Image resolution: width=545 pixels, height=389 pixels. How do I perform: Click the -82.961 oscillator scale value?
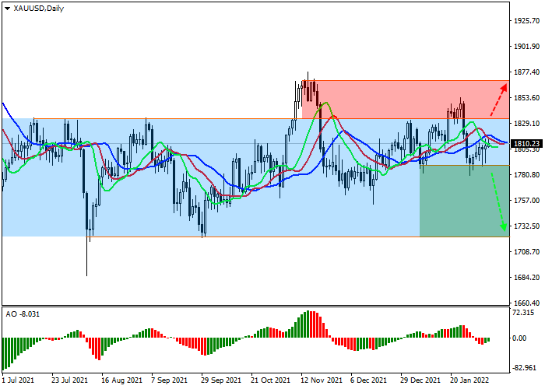pyautogui.click(x=525, y=368)
